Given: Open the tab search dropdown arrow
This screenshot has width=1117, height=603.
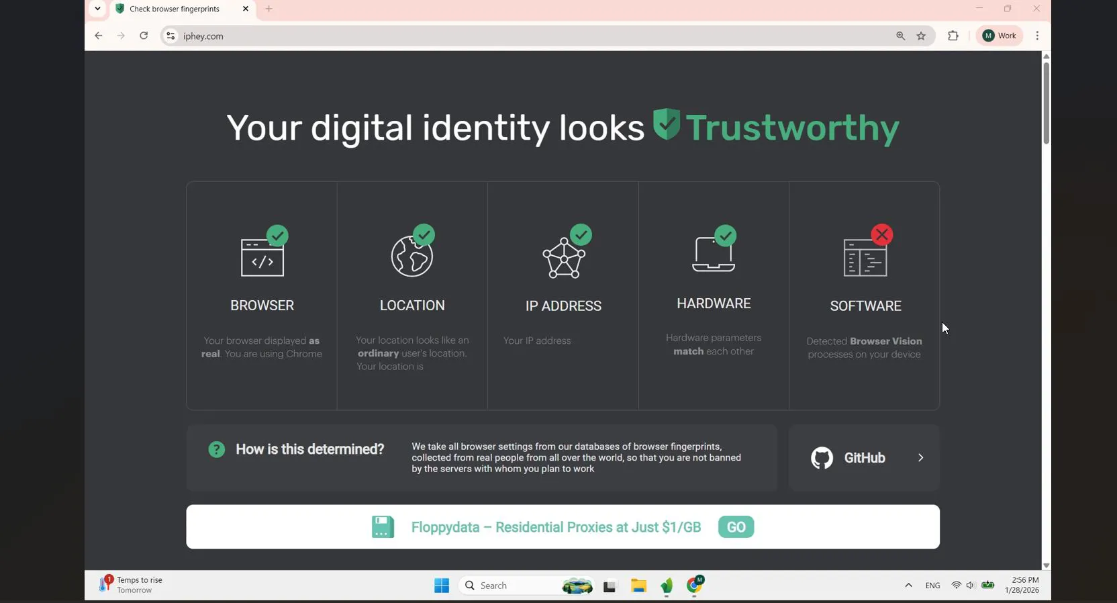Looking at the screenshot, I should [98, 9].
